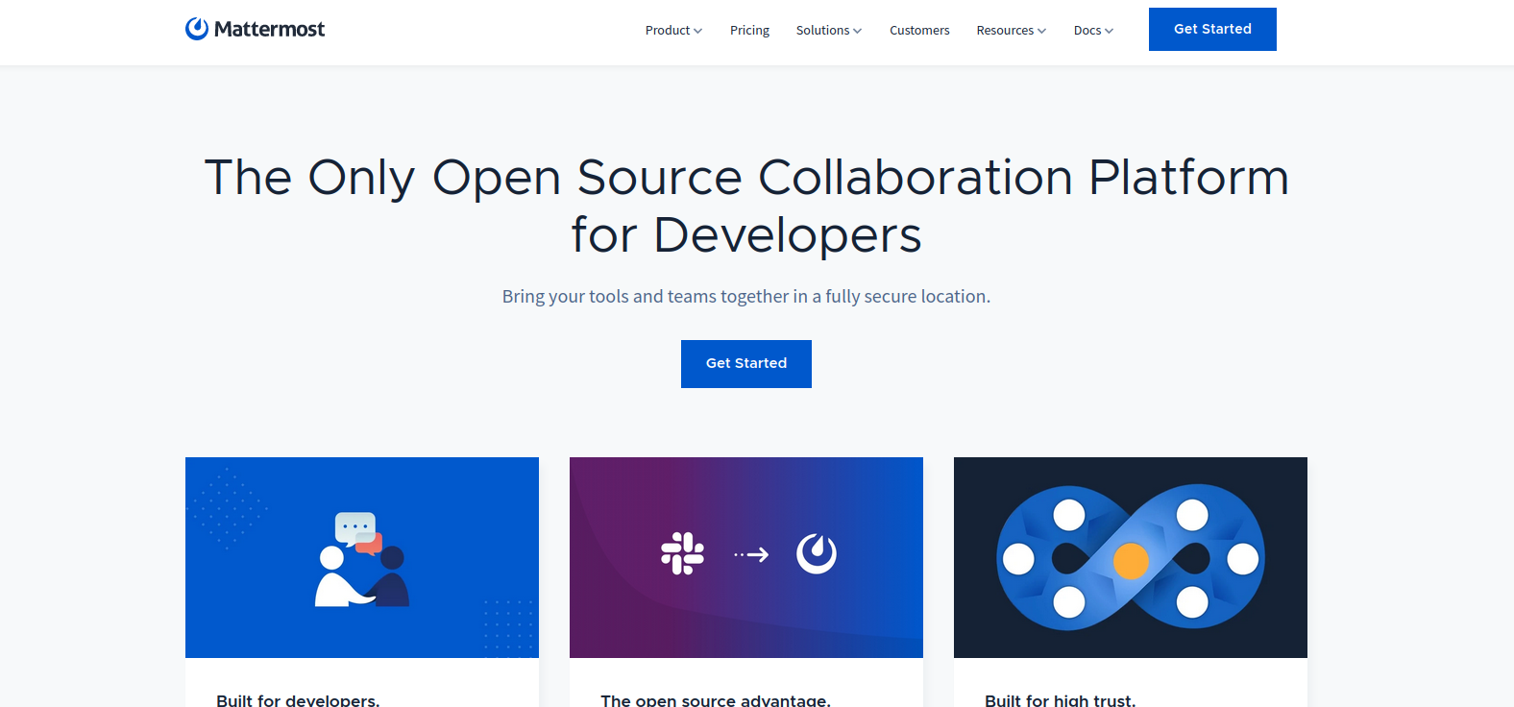The height and width of the screenshot is (707, 1514).
Task: Open the open source advantage card image
Action: [746, 557]
